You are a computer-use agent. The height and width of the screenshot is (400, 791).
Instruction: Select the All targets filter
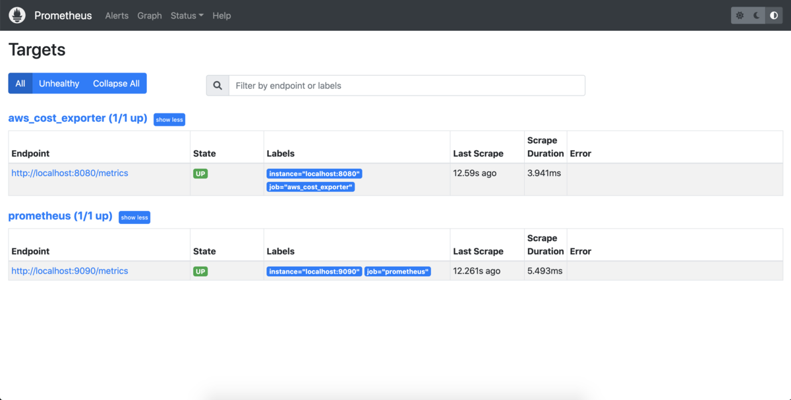tap(20, 84)
